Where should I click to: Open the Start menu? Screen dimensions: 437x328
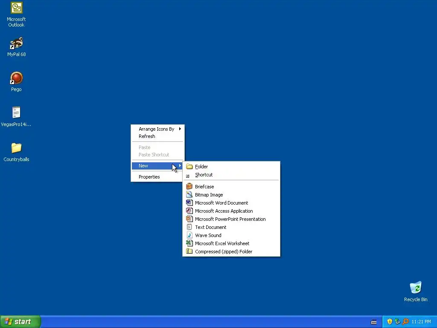tap(20, 322)
